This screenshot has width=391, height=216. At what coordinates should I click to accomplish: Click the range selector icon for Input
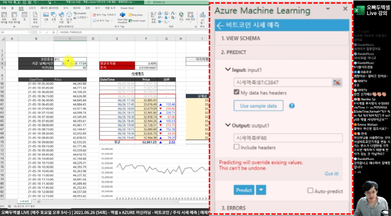coord(337,82)
